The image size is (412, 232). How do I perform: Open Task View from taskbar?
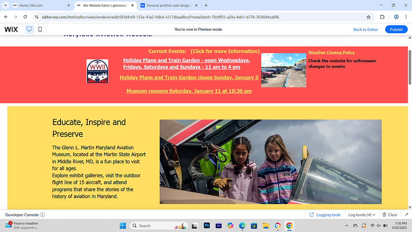(x=194, y=226)
